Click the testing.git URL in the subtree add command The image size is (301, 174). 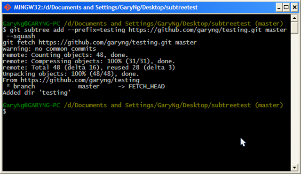pyautogui.click(x=195, y=30)
